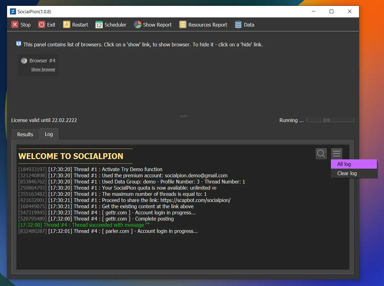
Task: Click the Restart toolbar label
Action: click(x=80, y=25)
